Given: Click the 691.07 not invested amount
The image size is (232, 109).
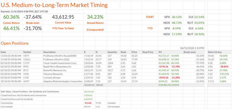Looking at the screenshot, I should coord(87,107).
